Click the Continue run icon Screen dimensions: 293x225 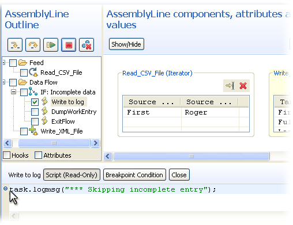pyautogui.click(x=51, y=45)
